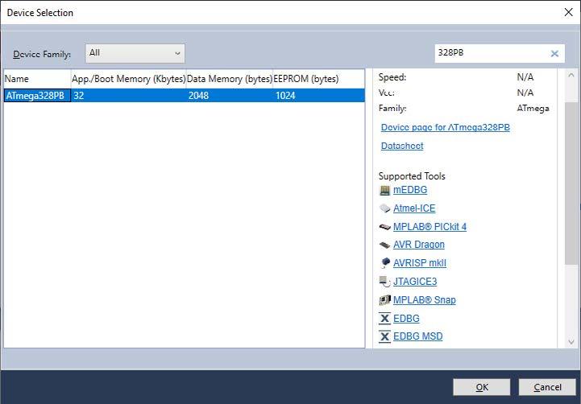
Task: Click the AVR Dragon tool icon
Action: coord(384,245)
